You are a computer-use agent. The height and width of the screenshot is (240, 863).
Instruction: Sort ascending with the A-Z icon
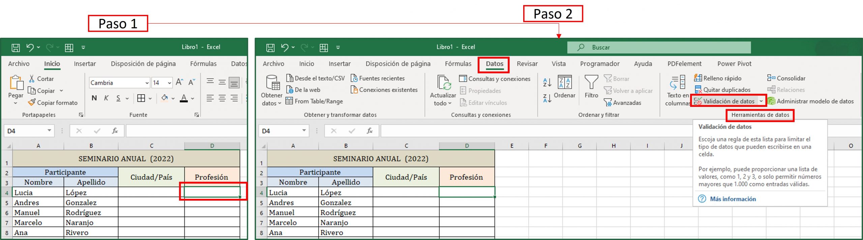547,82
